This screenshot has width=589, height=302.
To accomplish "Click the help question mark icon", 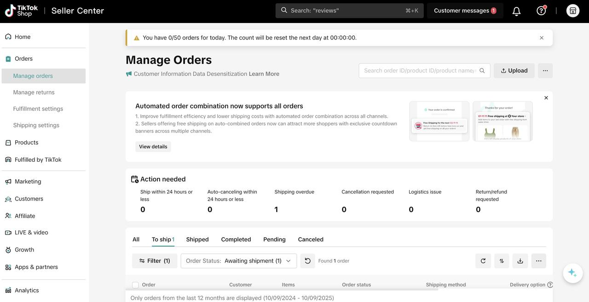I will 541,11.
